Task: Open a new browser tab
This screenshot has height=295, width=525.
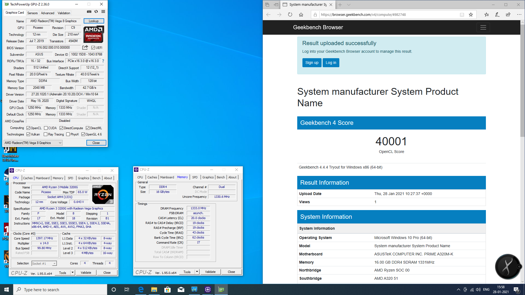Action: (340, 5)
